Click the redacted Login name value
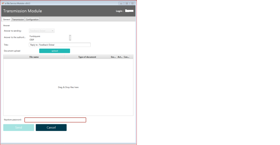Image resolution: width=280 pixels, height=145 pixels. coord(129,11)
